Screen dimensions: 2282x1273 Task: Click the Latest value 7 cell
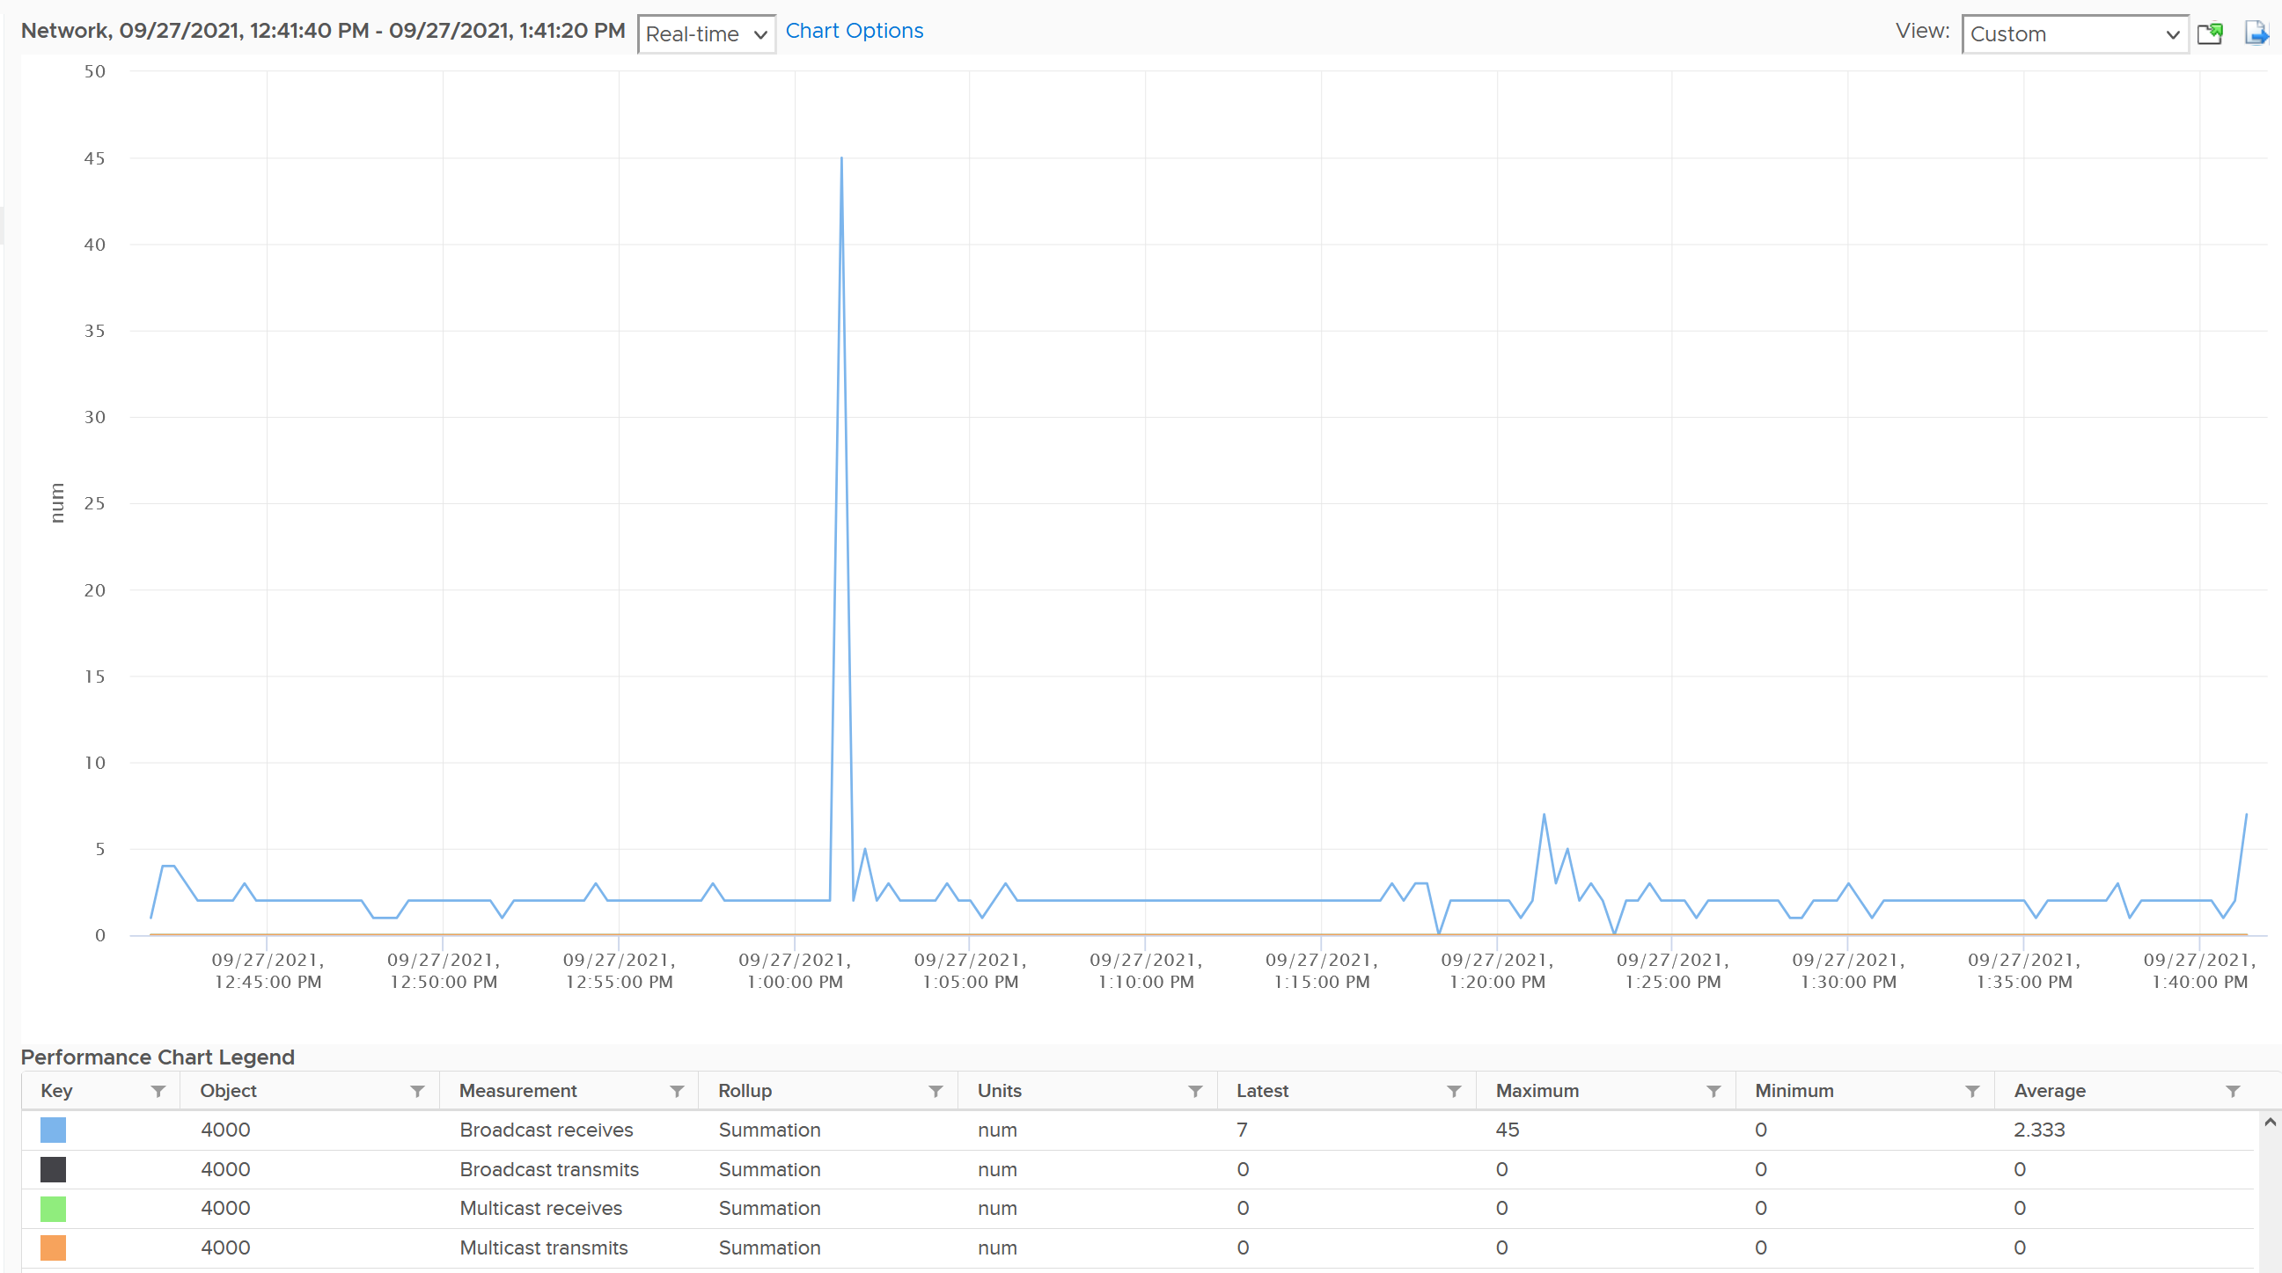pos(1242,1130)
